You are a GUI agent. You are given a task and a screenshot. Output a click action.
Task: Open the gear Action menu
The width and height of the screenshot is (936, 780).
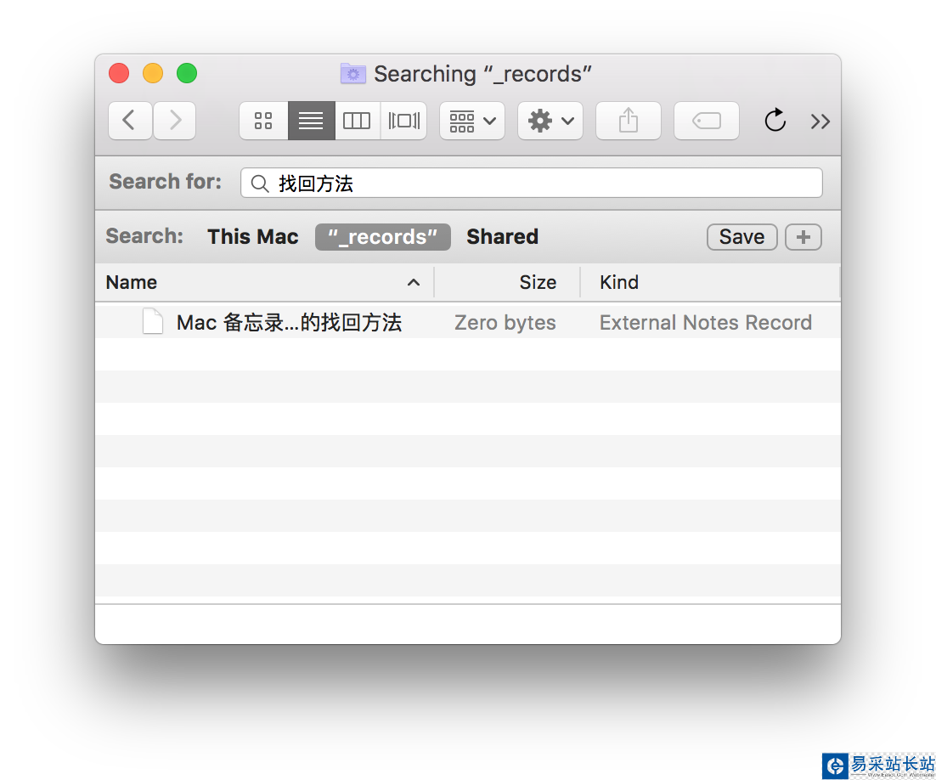coord(550,121)
